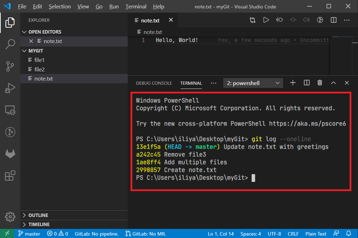Kill terminal with trash icon
Screen dimensions: 358x238
coord(320,83)
